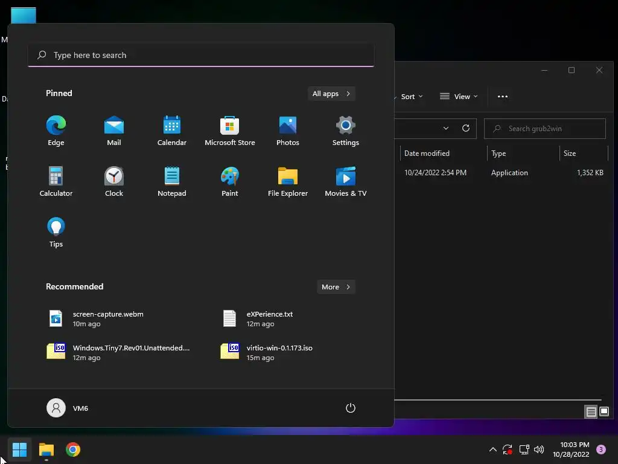Open the Tips app

click(x=56, y=233)
